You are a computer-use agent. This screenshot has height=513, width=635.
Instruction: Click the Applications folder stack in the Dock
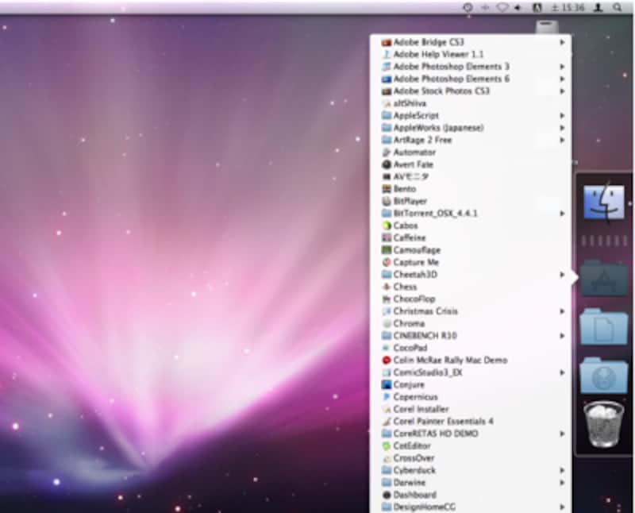point(603,279)
